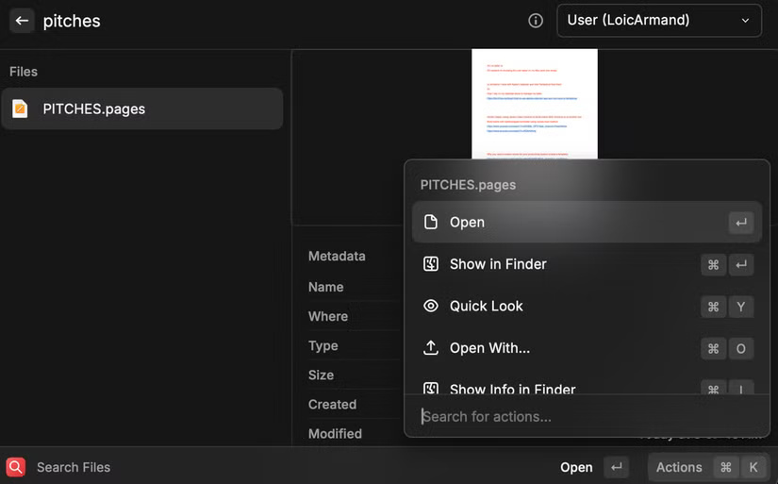Image resolution: width=778 pixels, height=484 pixels.
Task: Click the info circle icon
Action: (x=536, y=21)
